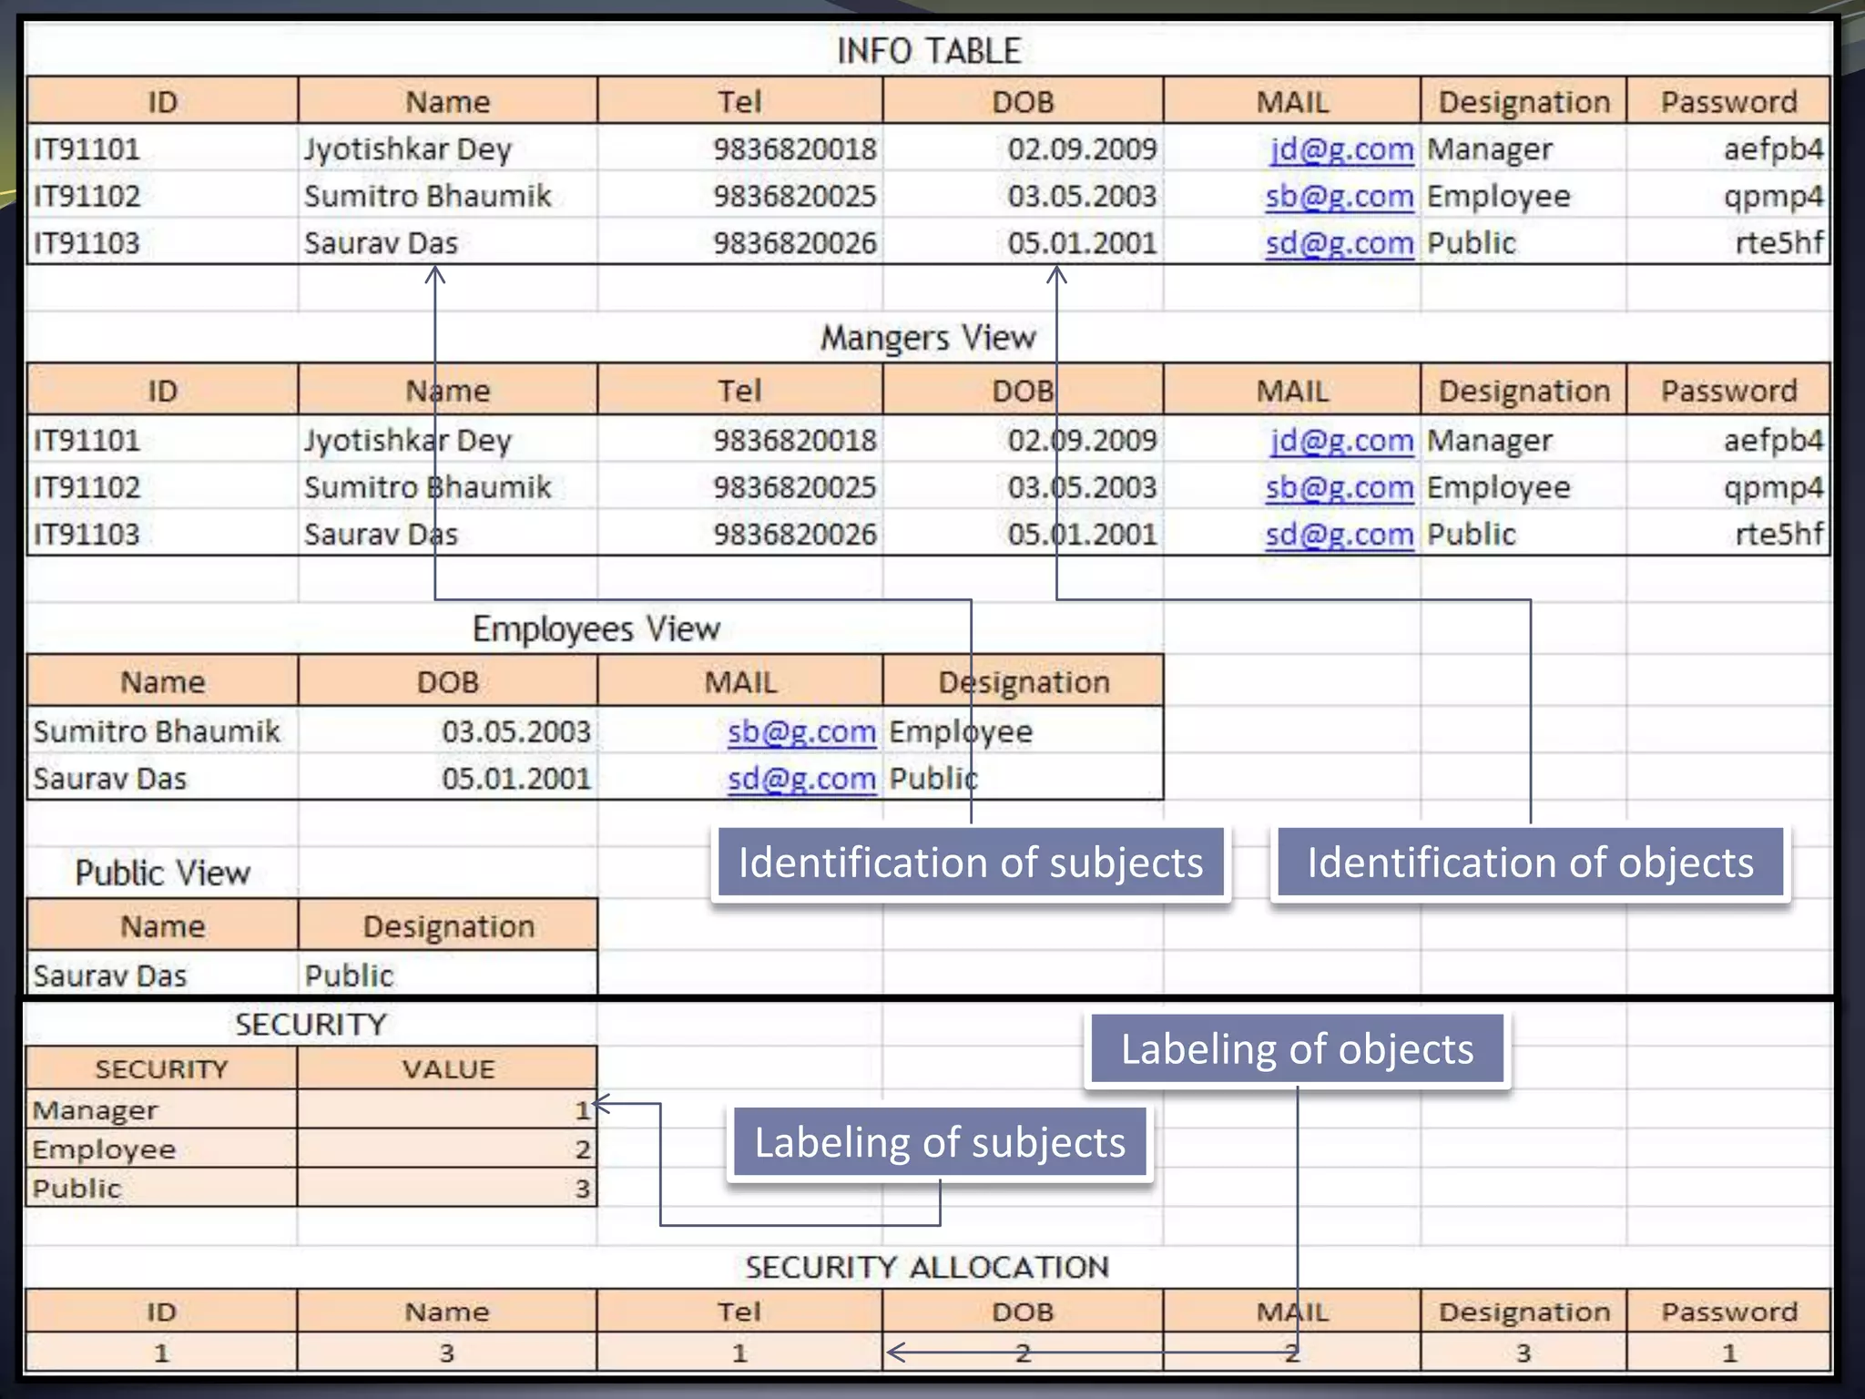Click password 'rte5hf' in INFO TABLE

pyautogui.click(x=1779, y=244)
